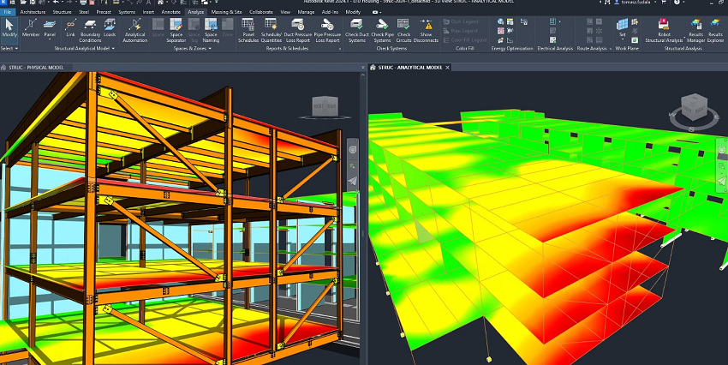Open the File menu
The height and width of the screenshot is (365, 728).
(x=8, y=12)
